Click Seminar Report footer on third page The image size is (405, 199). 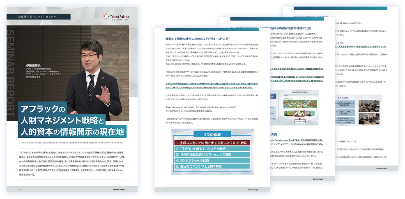[318, 178]
